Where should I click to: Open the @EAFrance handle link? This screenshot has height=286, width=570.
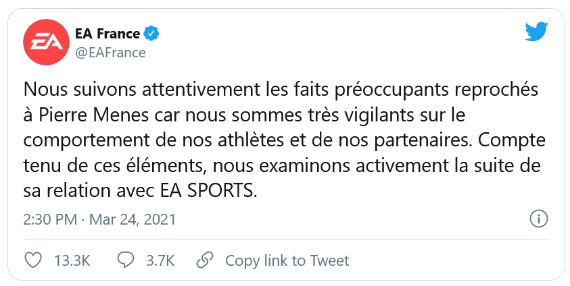[x=110, y=53]
